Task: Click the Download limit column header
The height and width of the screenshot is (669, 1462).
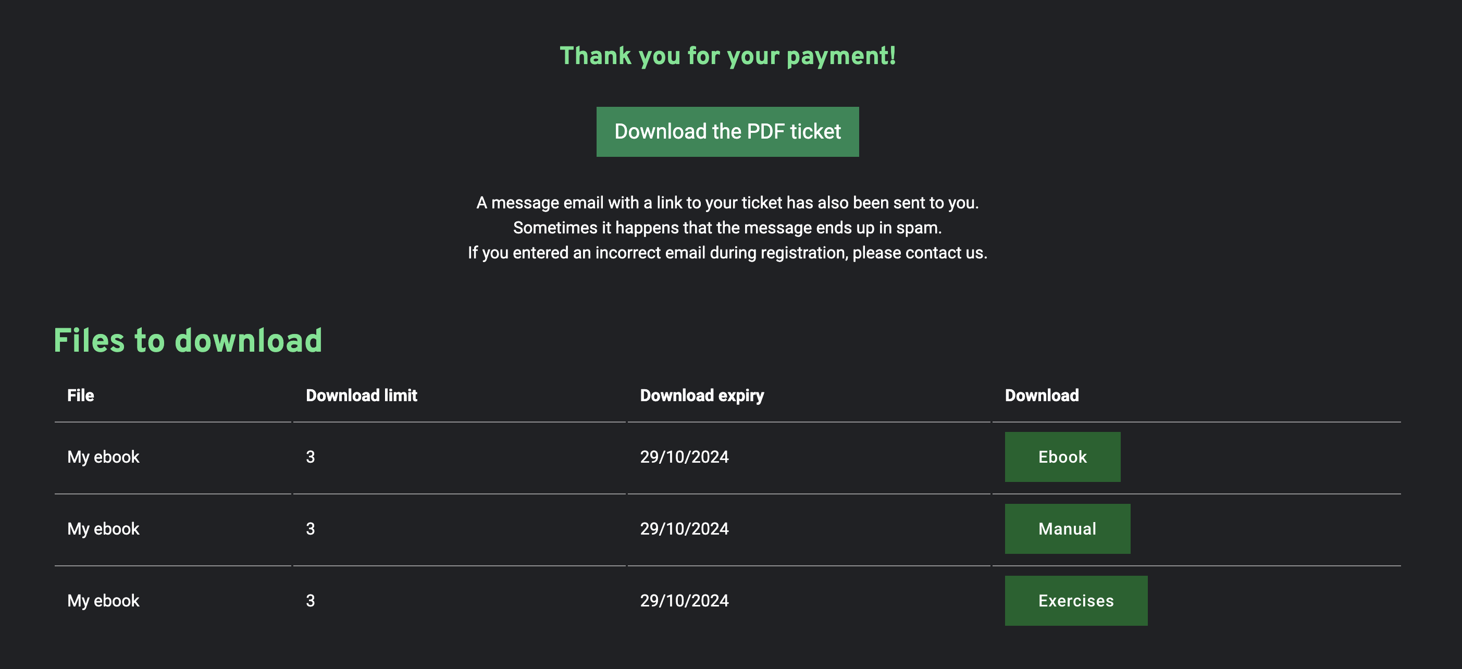Action: pyautogui.click(x=362, y=395)
